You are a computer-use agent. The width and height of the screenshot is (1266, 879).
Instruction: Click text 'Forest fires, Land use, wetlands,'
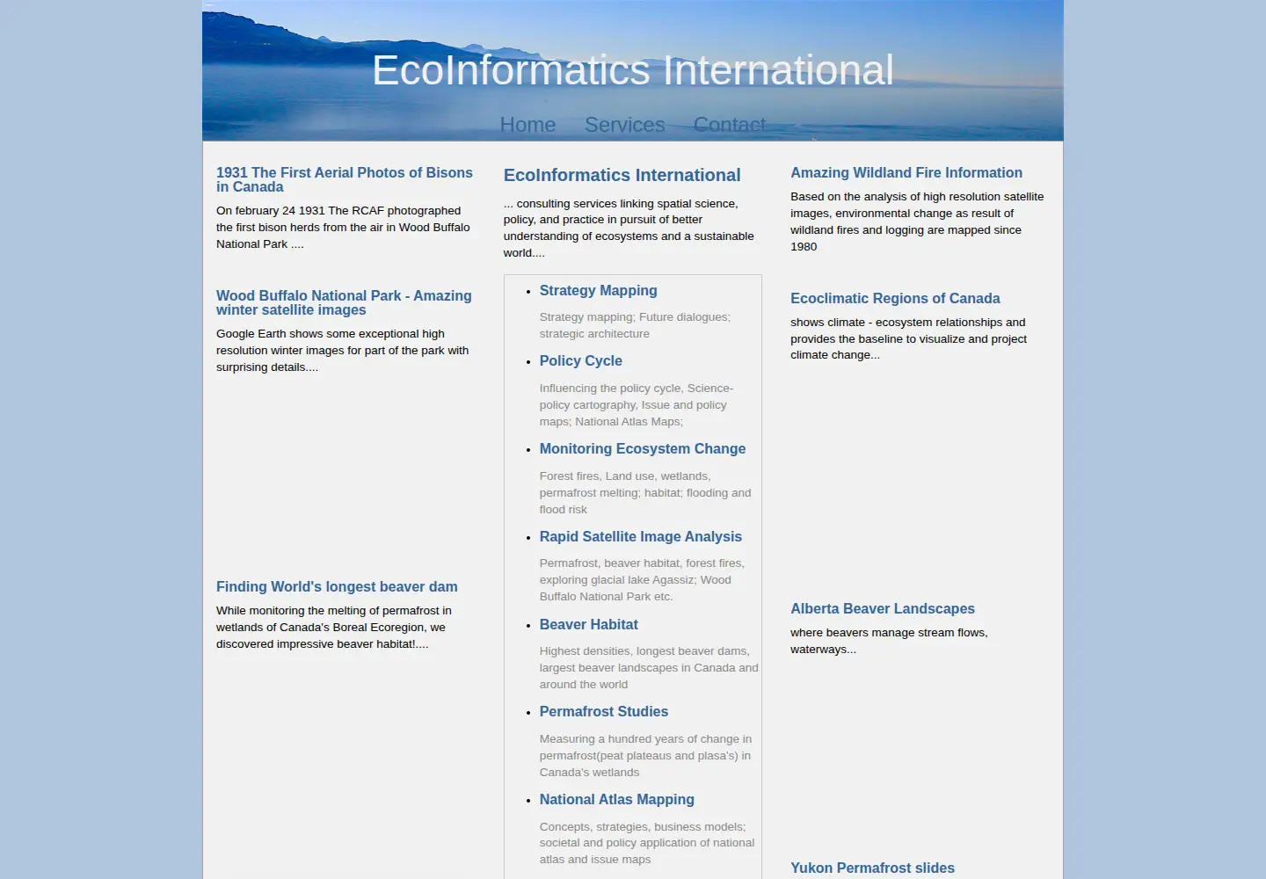625,476
